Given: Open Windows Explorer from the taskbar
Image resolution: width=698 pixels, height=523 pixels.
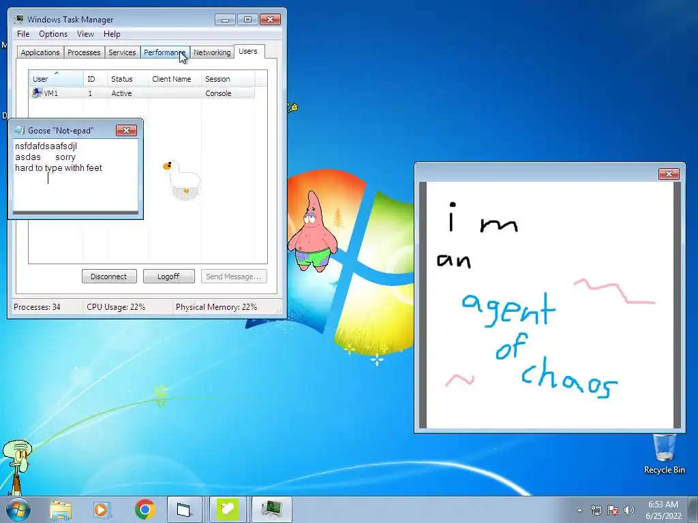Looking at the screenshot, I should [61, 509].
